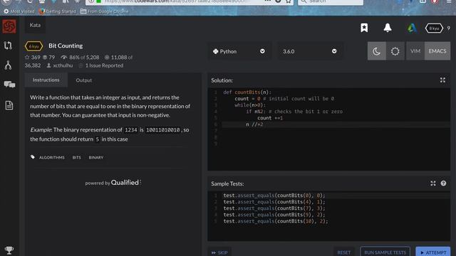
Task: Click the 6 kyu badge beside Bit Counting
Action: pyautogui.click(x=33, y=46)
